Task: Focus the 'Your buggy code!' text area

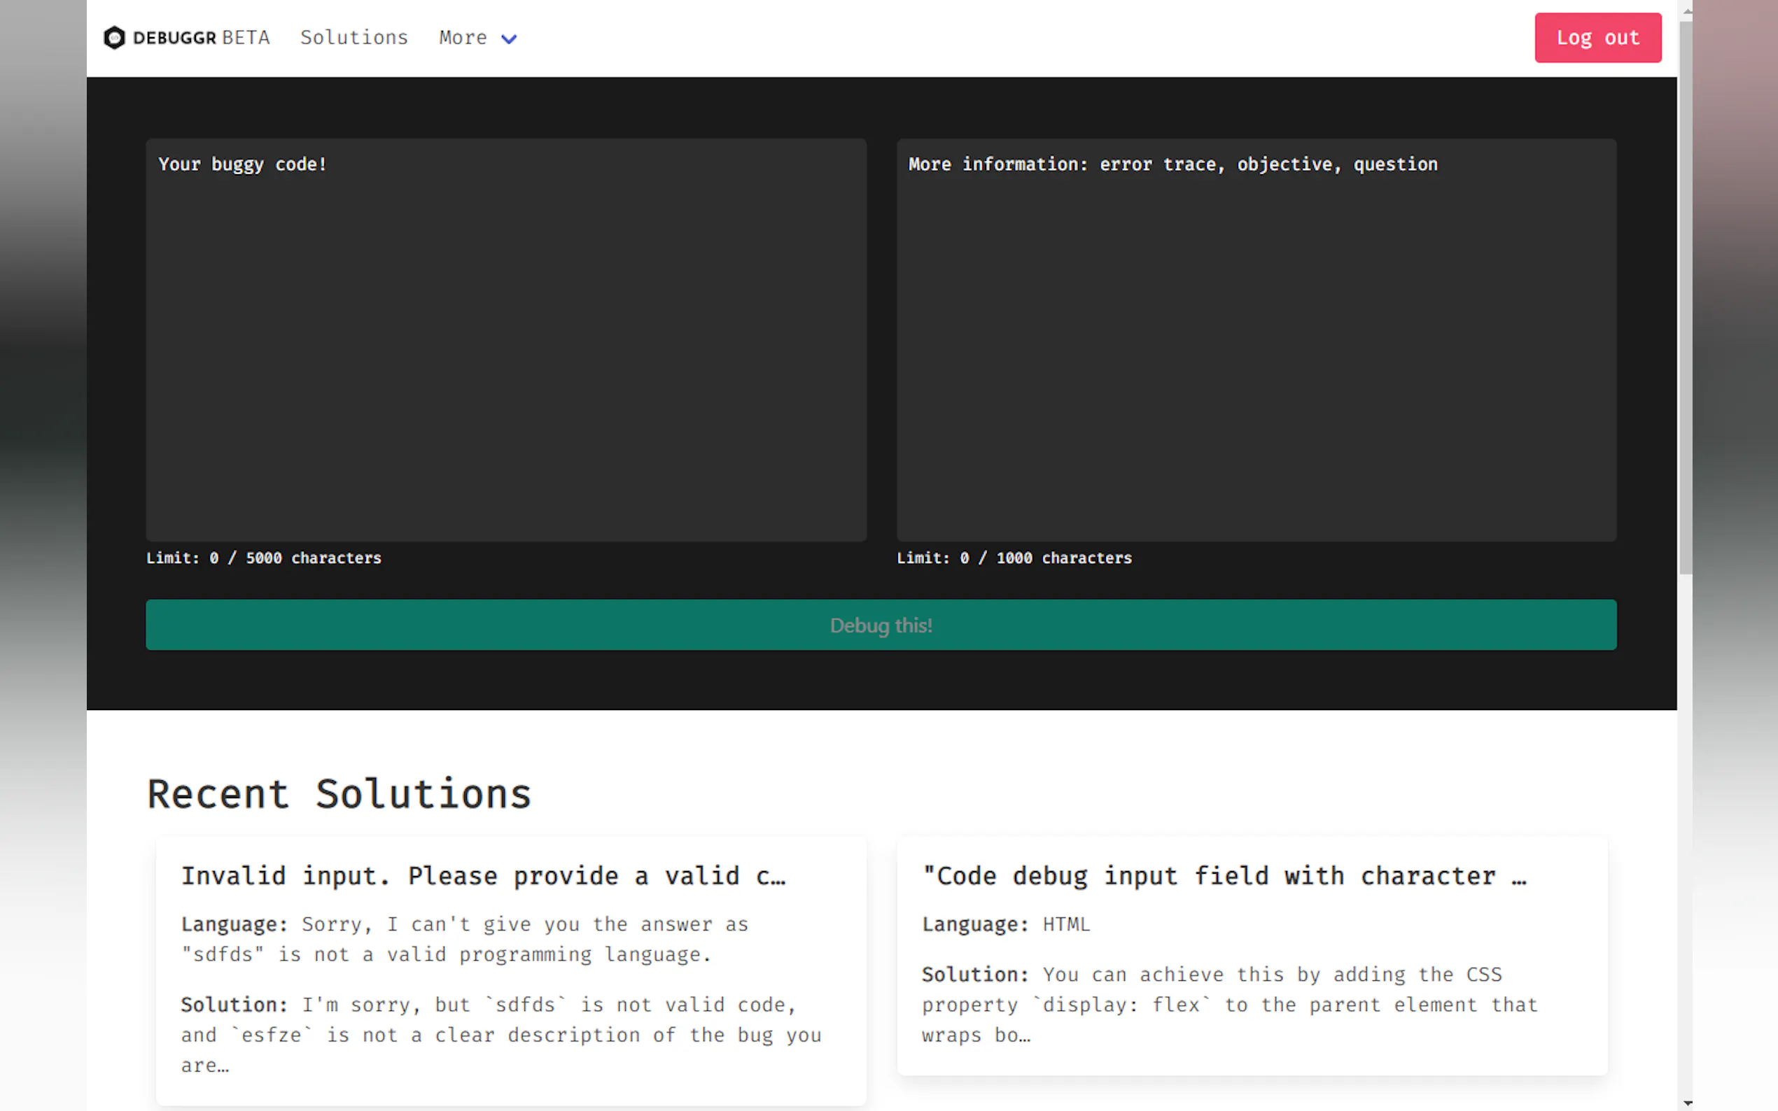Action: coord(505,339)
